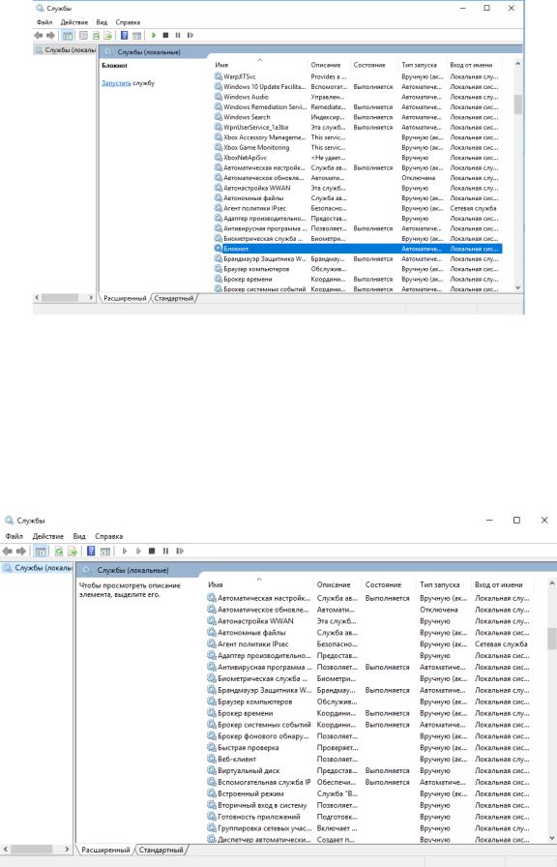Open Действие menu in upper Services window
Image resolution: width=557 pixels, height=867 pixels.
[x=74, y=22]
